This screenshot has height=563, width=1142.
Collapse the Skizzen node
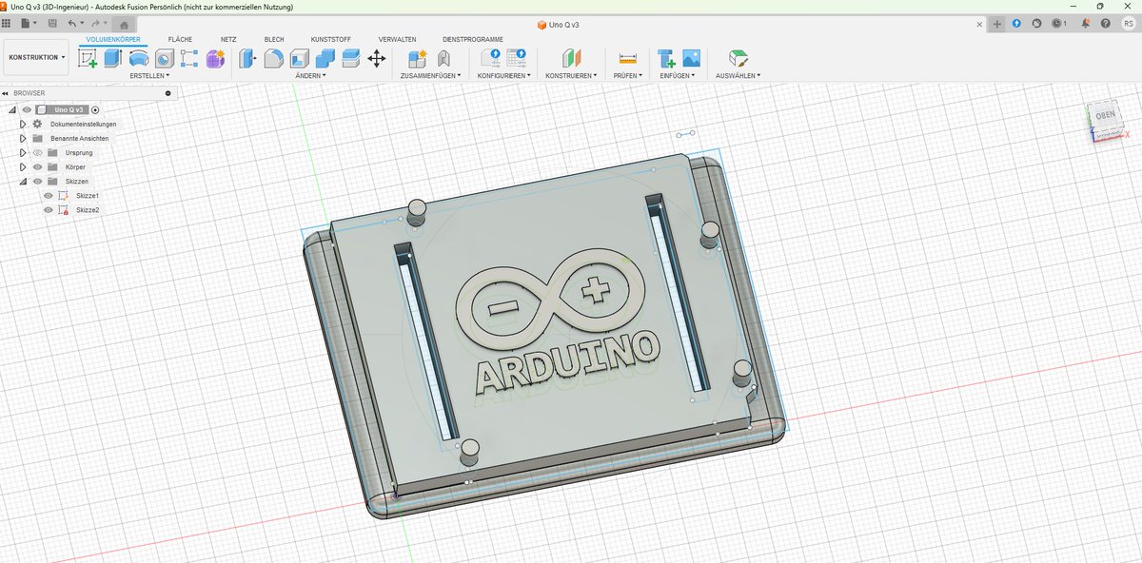[24, 181]
